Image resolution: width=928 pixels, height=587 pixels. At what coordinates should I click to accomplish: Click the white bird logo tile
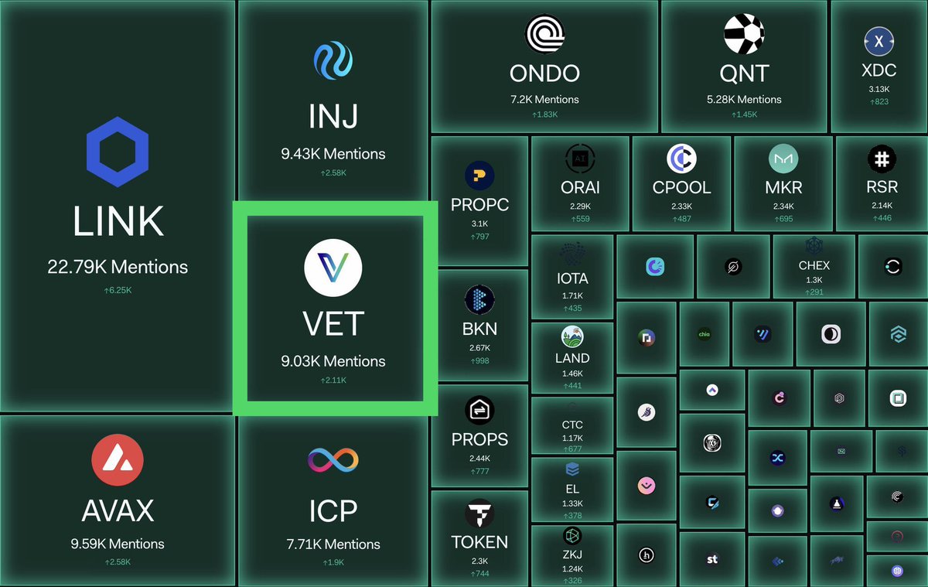pos(647,412)
